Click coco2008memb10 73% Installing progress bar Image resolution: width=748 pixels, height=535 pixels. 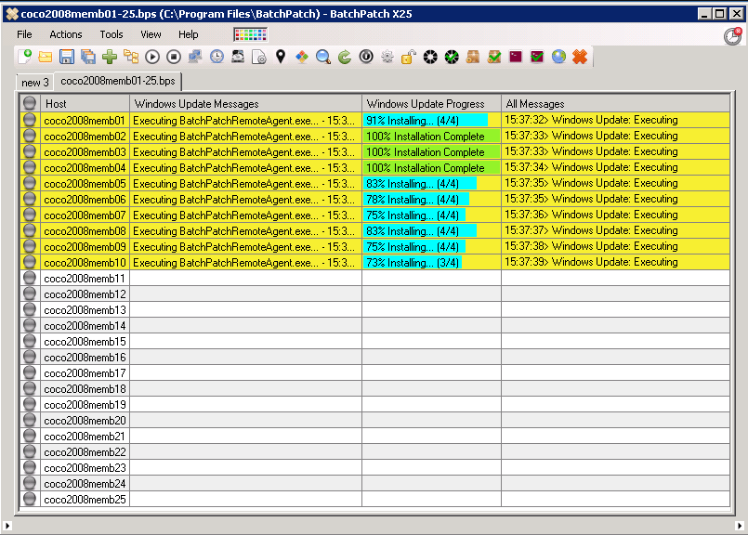413,262
